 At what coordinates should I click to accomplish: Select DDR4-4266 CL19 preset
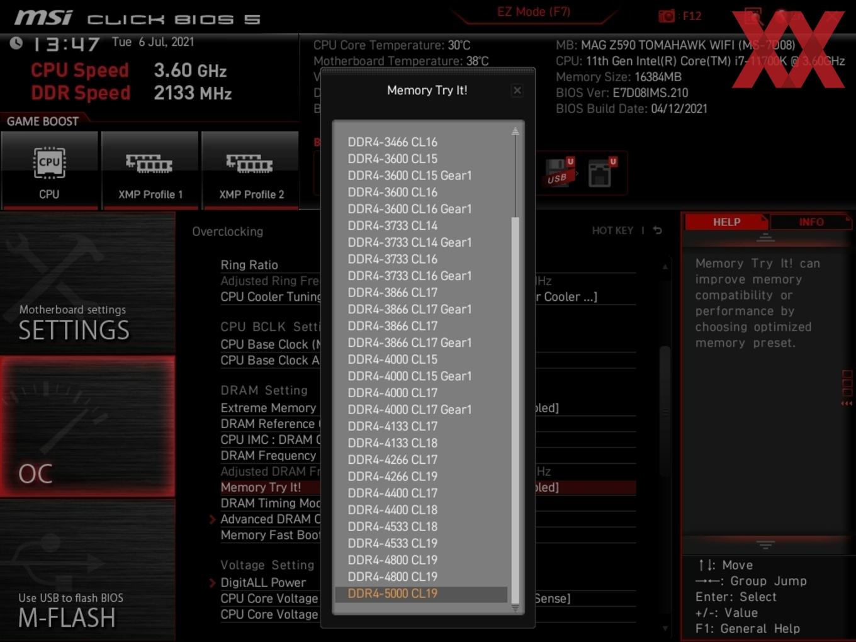(x=392, y=476)
